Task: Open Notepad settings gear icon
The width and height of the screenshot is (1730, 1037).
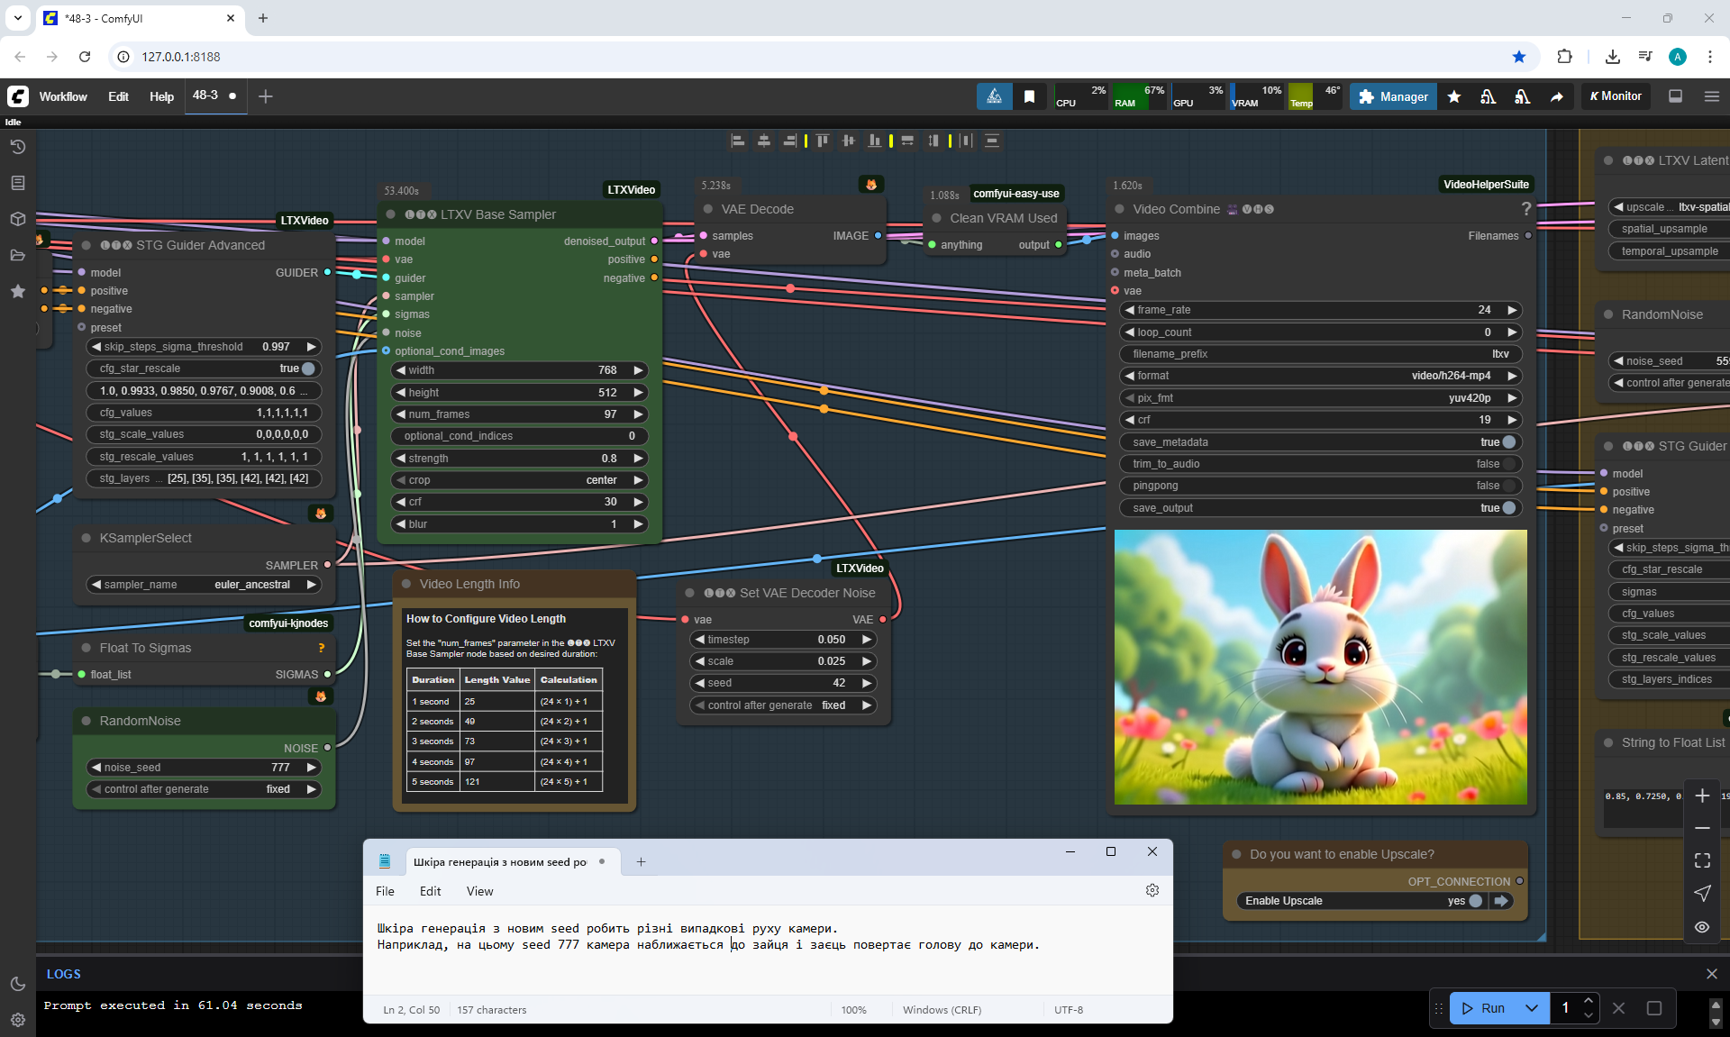Action: pyautogui.click(x=1152, y=890)
